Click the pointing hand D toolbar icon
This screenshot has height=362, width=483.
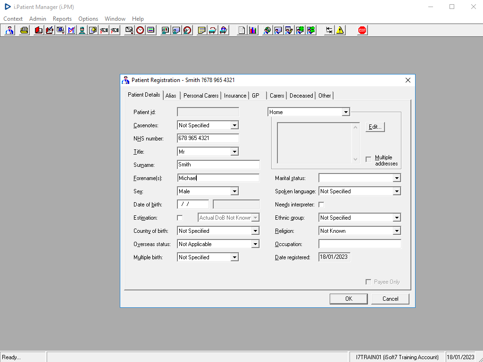(104, 30)
